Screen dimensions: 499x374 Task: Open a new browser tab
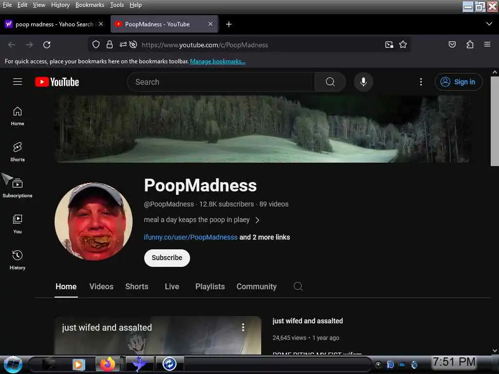coord(229,24)
